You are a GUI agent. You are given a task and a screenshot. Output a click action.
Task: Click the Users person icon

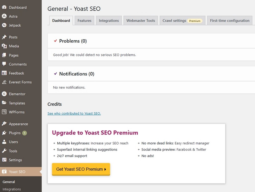pyautogui.click(x=4, y=142)
